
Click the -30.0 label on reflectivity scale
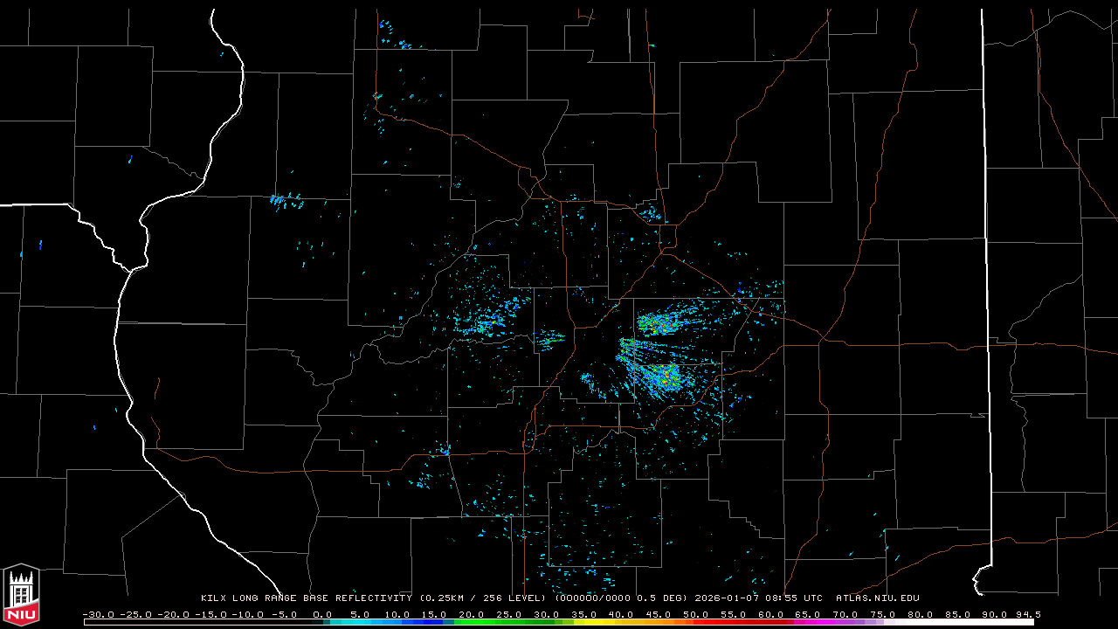[x=98, y=614]
